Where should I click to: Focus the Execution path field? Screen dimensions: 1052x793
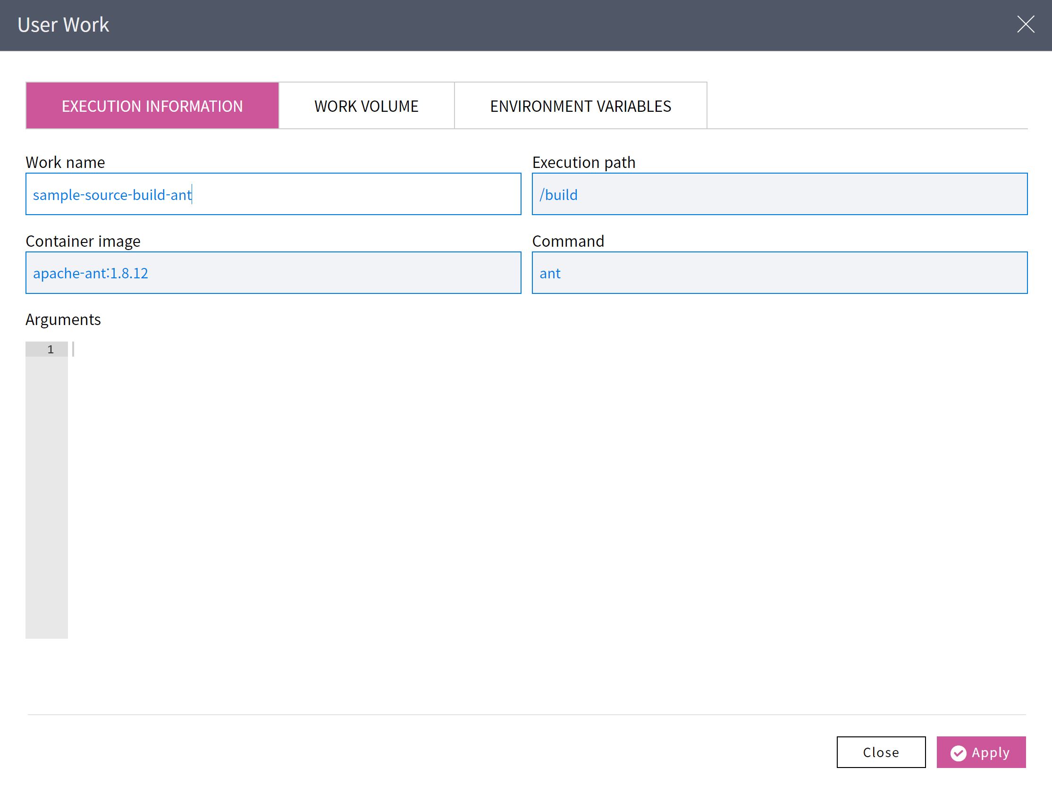point(779,194)
